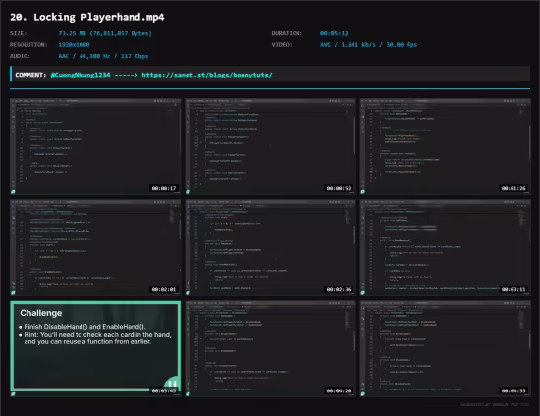Click the @CuongNhung1234 handle in the comment
Viewport: 540px width, 416px height.
[81, 75]
